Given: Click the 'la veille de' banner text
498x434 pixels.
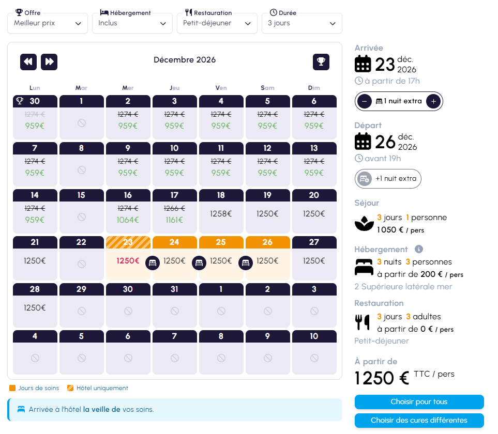Looking at the screenshot, I should click(102, 410).
